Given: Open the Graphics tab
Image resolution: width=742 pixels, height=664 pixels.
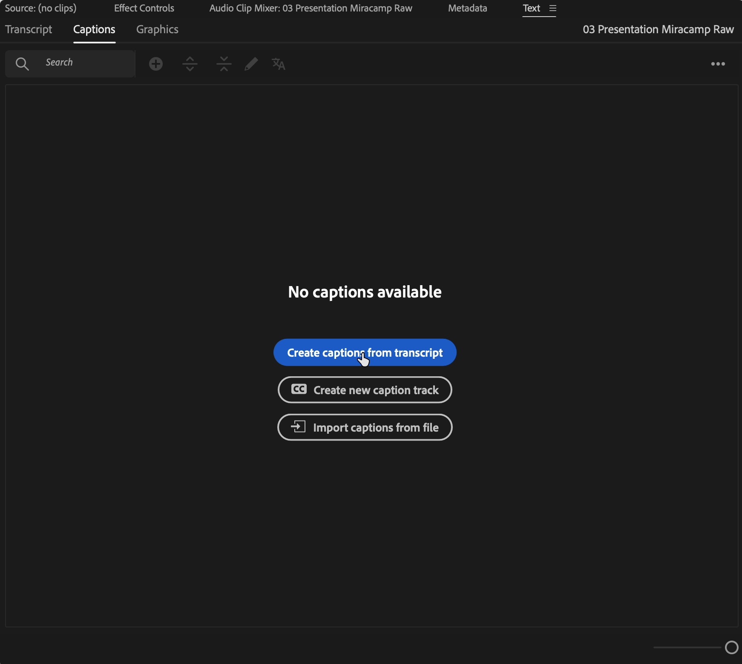Looking at the screenshot, I should coord(157,29).
